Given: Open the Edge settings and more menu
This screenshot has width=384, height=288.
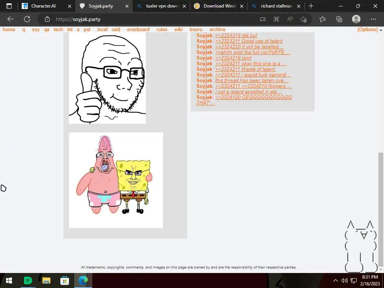Looking at the screenshot, I should [373, 19].
